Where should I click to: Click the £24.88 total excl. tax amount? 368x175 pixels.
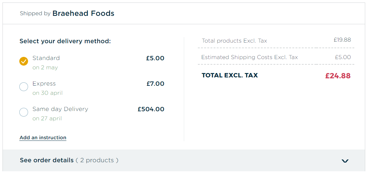pyautogui.click(x=338, y=76)
